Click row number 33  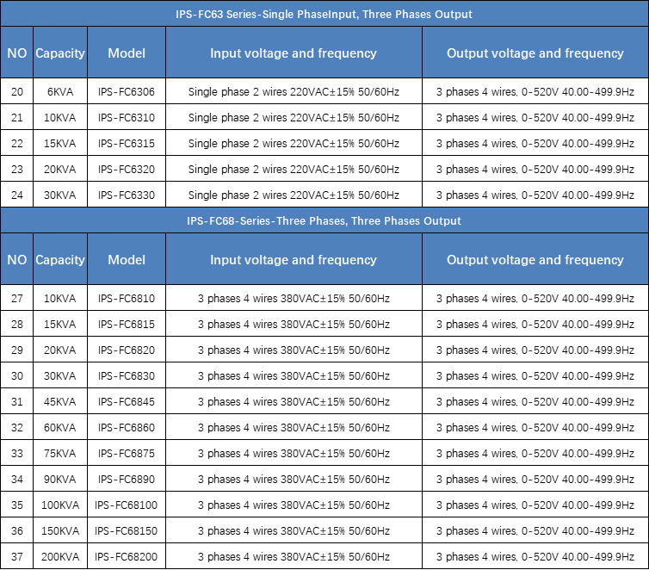point(17,453)
